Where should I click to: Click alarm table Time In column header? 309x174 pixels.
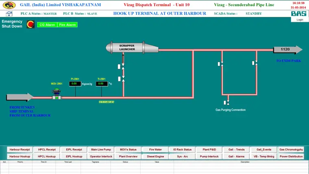coord(44,162)
